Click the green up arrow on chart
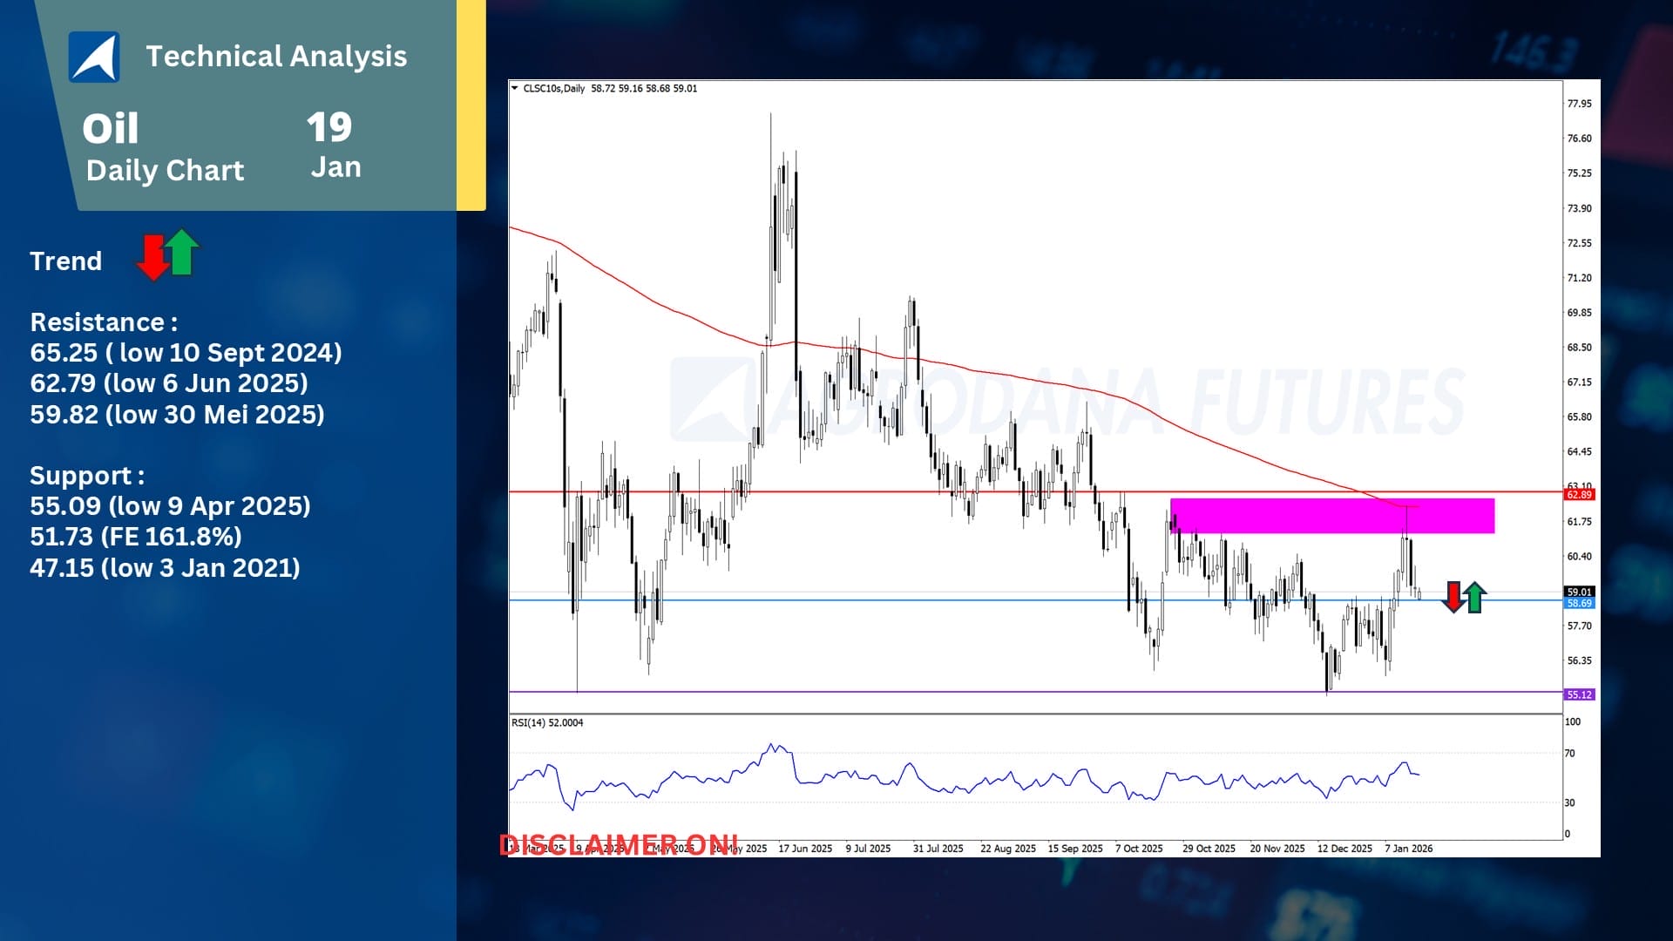The width and height of the screenshot is (1673, 941). pyautogui.click(x=1474, y=597)
